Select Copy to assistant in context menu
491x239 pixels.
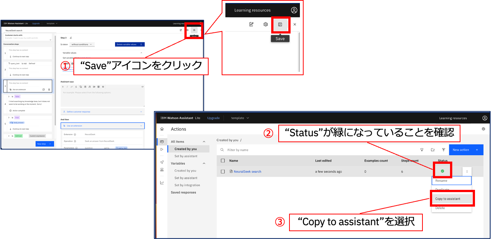coord(452,199)
